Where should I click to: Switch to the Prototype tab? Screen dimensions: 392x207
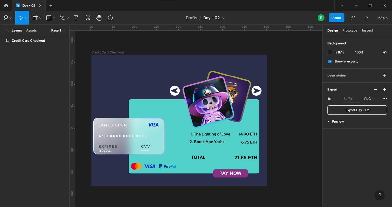[350, 30]
